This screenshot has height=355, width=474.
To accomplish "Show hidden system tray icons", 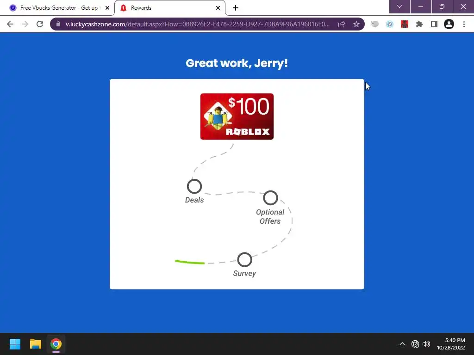I will click(x=402, y=344).
